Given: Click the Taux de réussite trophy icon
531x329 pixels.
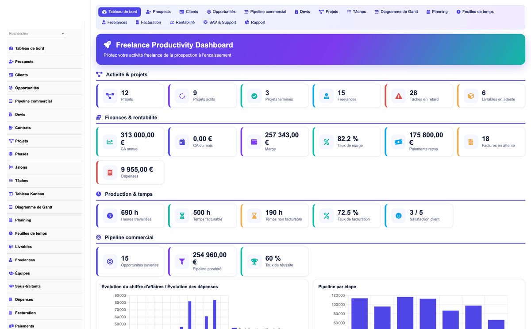Looking at the screenshot, I should [254, 261].
